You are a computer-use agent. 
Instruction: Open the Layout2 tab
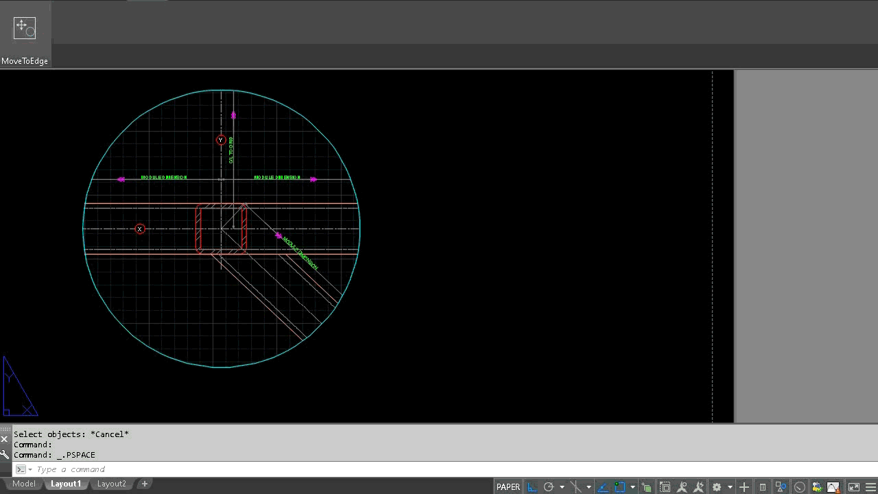pyautogui.click(x=111, y=484)
